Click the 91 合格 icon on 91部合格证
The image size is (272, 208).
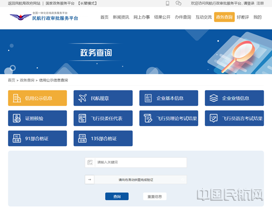click(x=17, y=138)
